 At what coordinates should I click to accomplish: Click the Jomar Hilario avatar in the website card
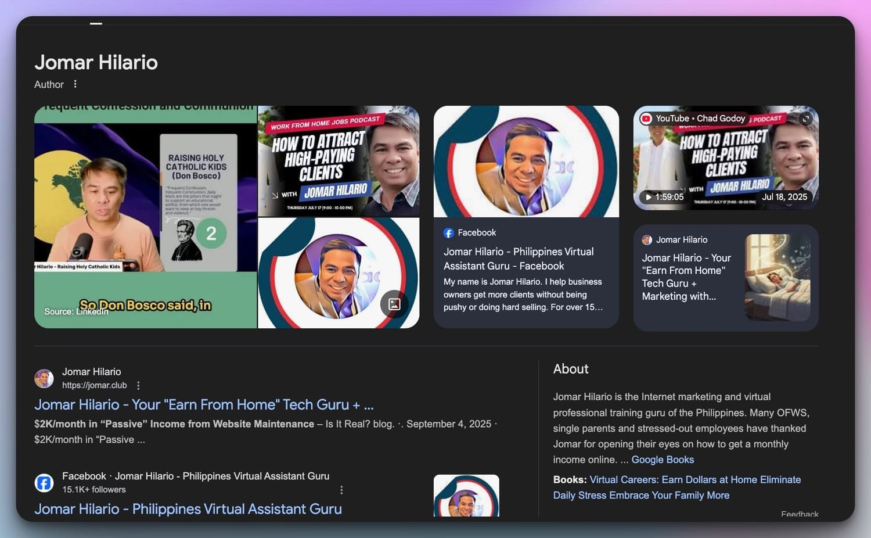(647, 240)
